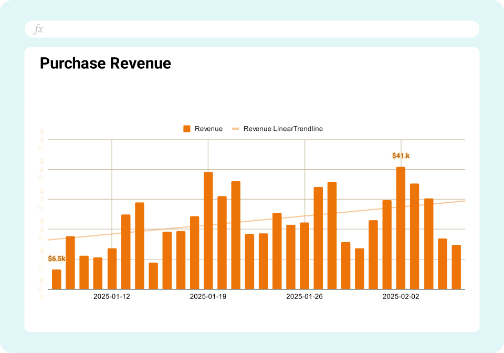Click the tallest bar beneath the $41.k label
Image resolution: width=504 pixels, height=353 pixels.
[x=401, y=229]
